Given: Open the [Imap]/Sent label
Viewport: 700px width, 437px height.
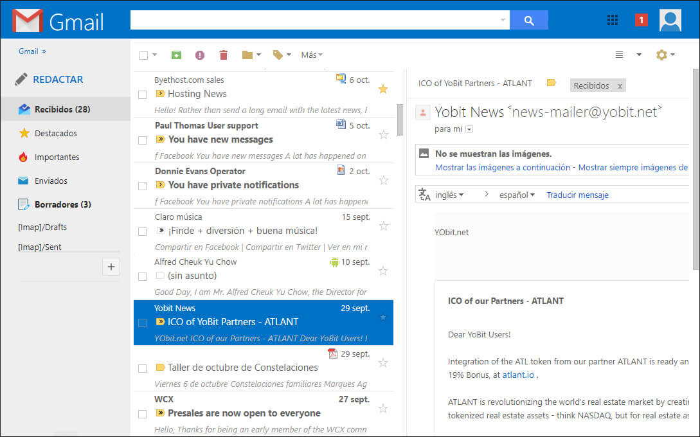Looking at the screenshot, I should click(x=40, y=247).
